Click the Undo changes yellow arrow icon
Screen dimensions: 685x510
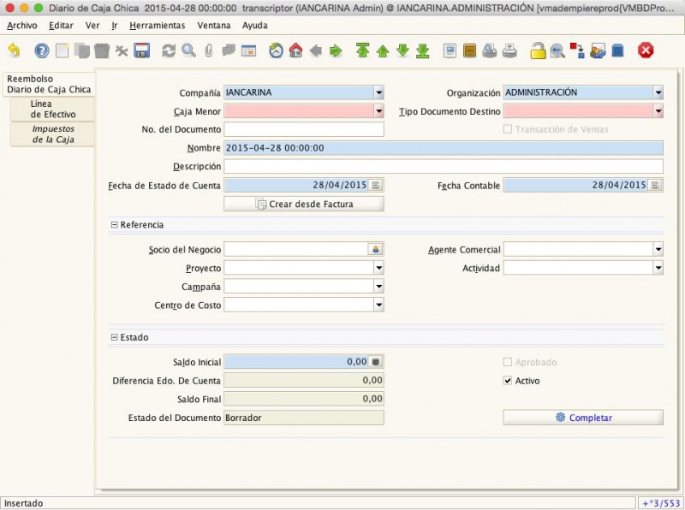14,50
